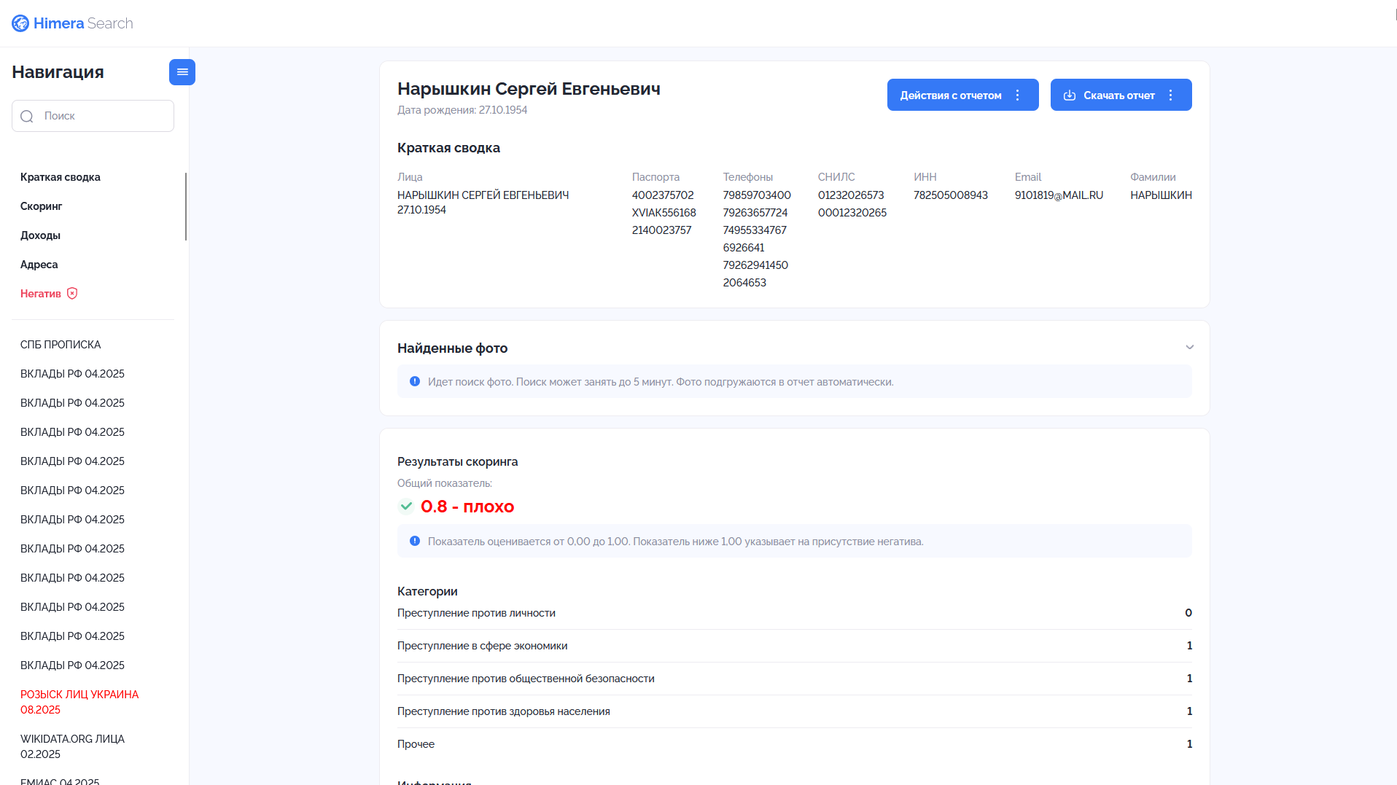Click the green checkmark beside the 0.8 score

coord(406,506)
